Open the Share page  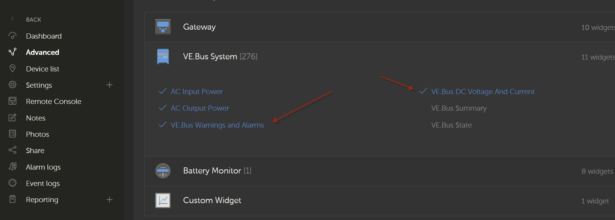pyautogui.click(x=35, y=150)
